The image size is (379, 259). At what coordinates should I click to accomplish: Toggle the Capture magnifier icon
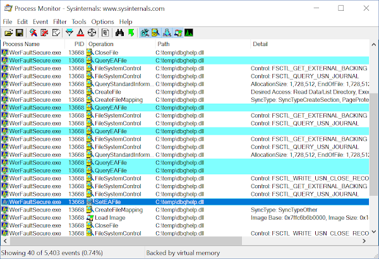tap(32, 32)
